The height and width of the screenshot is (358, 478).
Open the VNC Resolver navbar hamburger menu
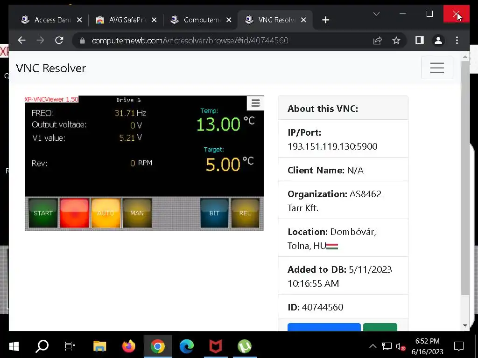tap(437, 68)
